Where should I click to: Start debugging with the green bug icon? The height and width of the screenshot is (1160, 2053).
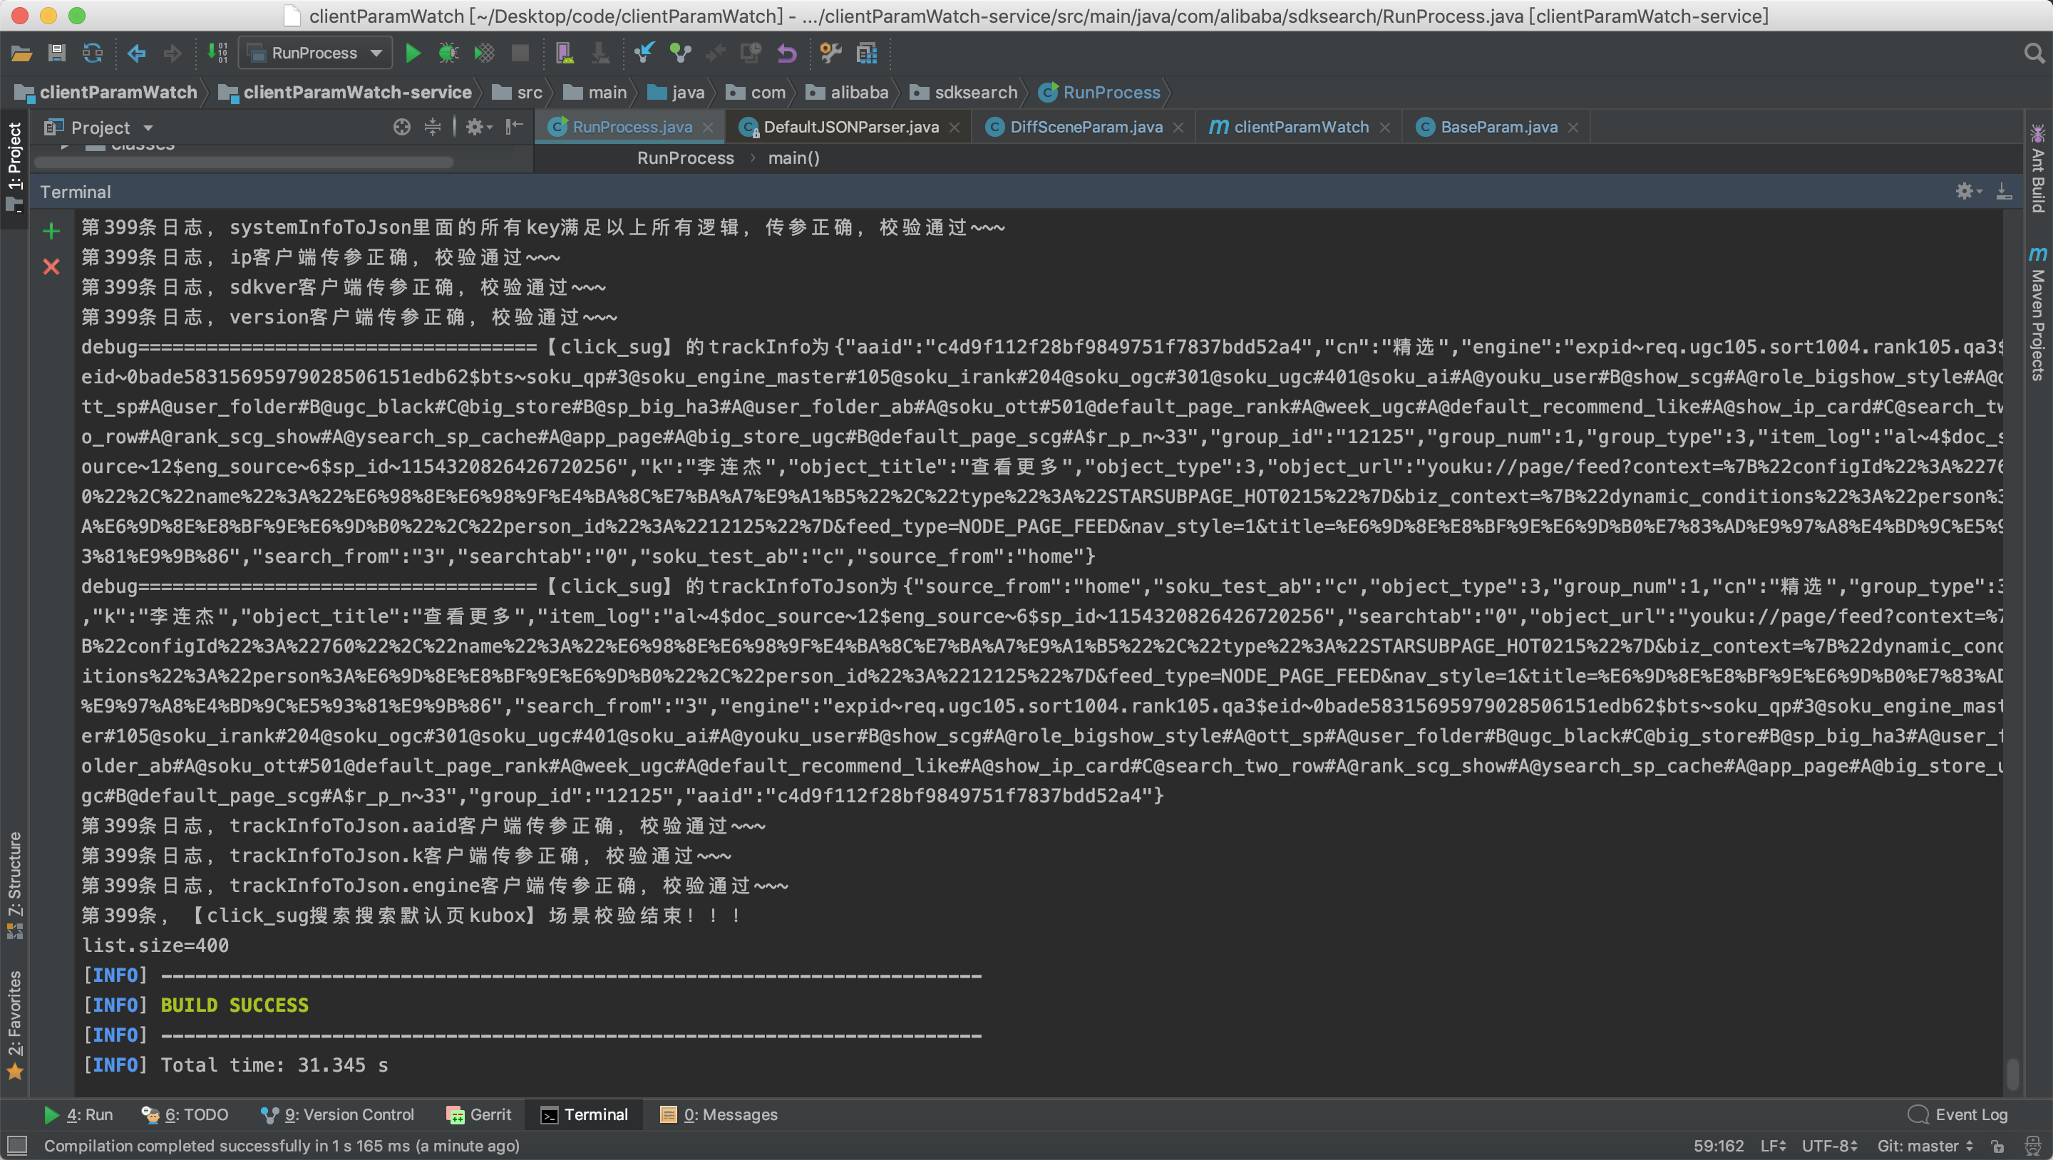(x=448, y=53)
